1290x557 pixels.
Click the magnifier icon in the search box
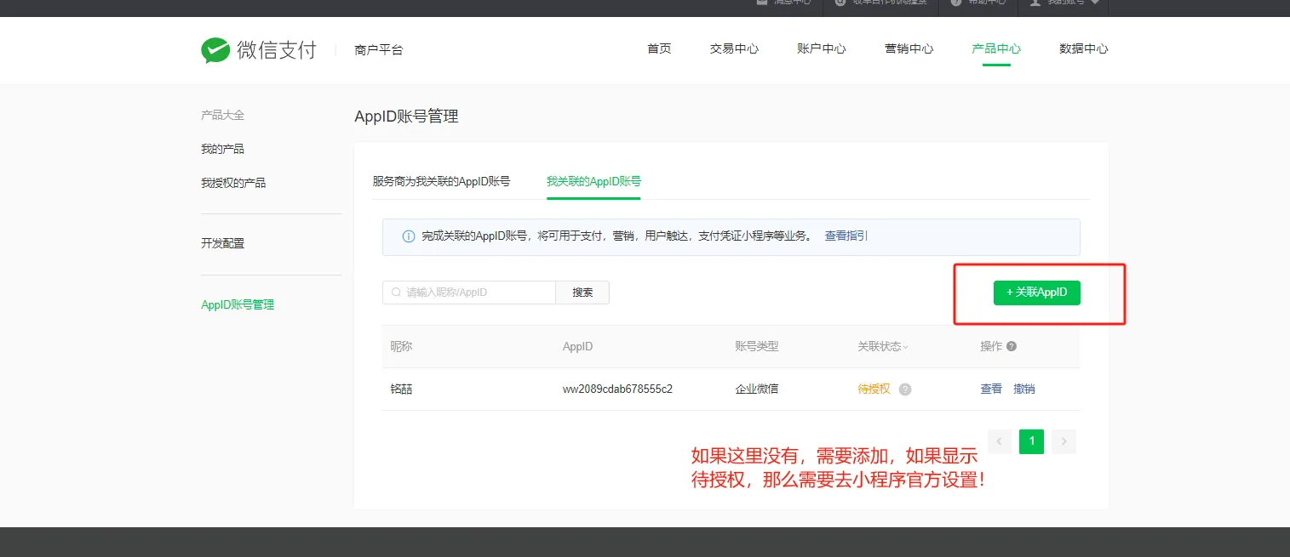click(x=396, y=292)
